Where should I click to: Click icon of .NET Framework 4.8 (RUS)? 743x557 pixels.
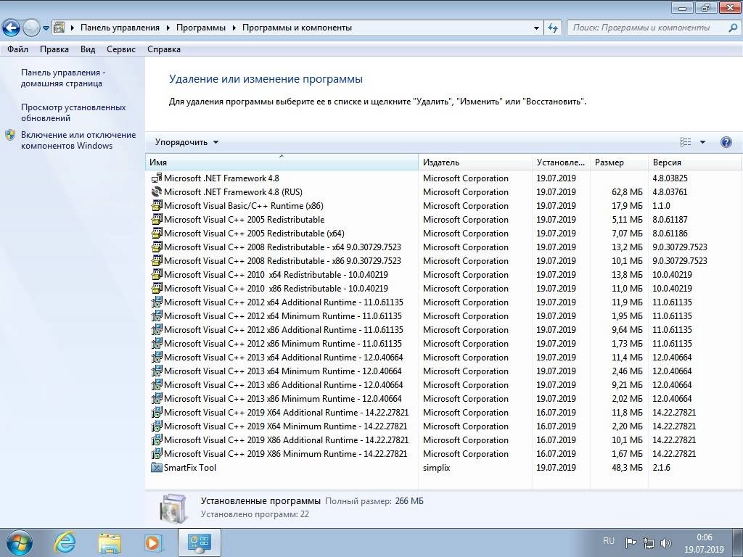pyautogui.click(x=157, y=191)
